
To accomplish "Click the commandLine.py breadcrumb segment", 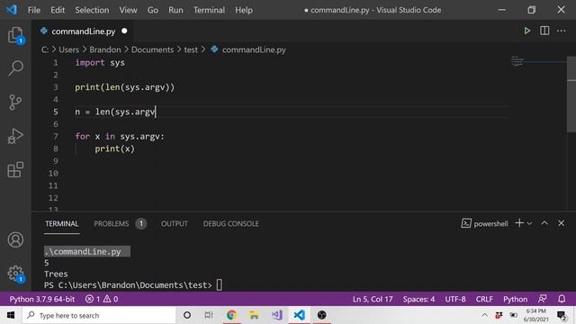I will coord(254,49).
